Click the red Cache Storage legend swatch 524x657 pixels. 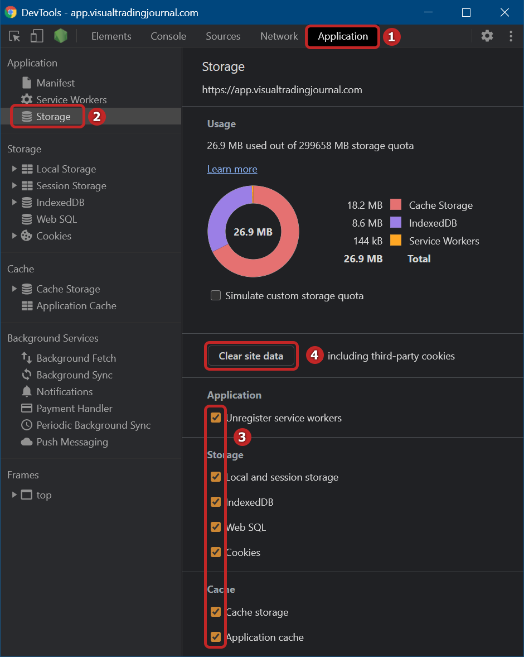tap(396, 204)
